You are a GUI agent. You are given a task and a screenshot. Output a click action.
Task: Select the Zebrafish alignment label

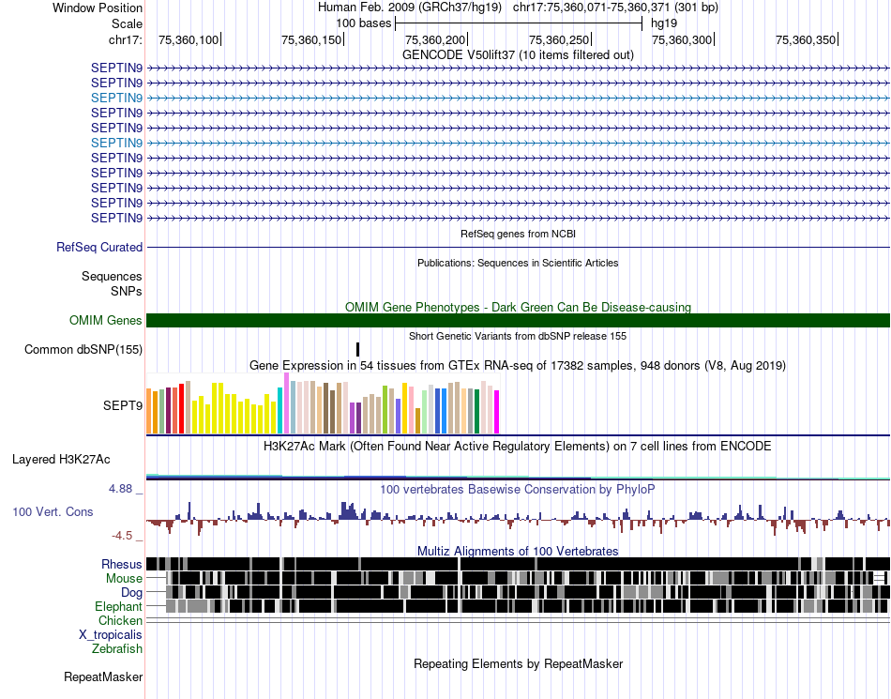tap(117, 649)
